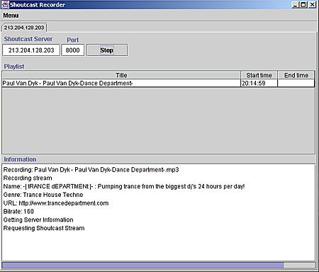Click the Title column header
This screenshot has height=272, width=319.
tap(121, 75)
